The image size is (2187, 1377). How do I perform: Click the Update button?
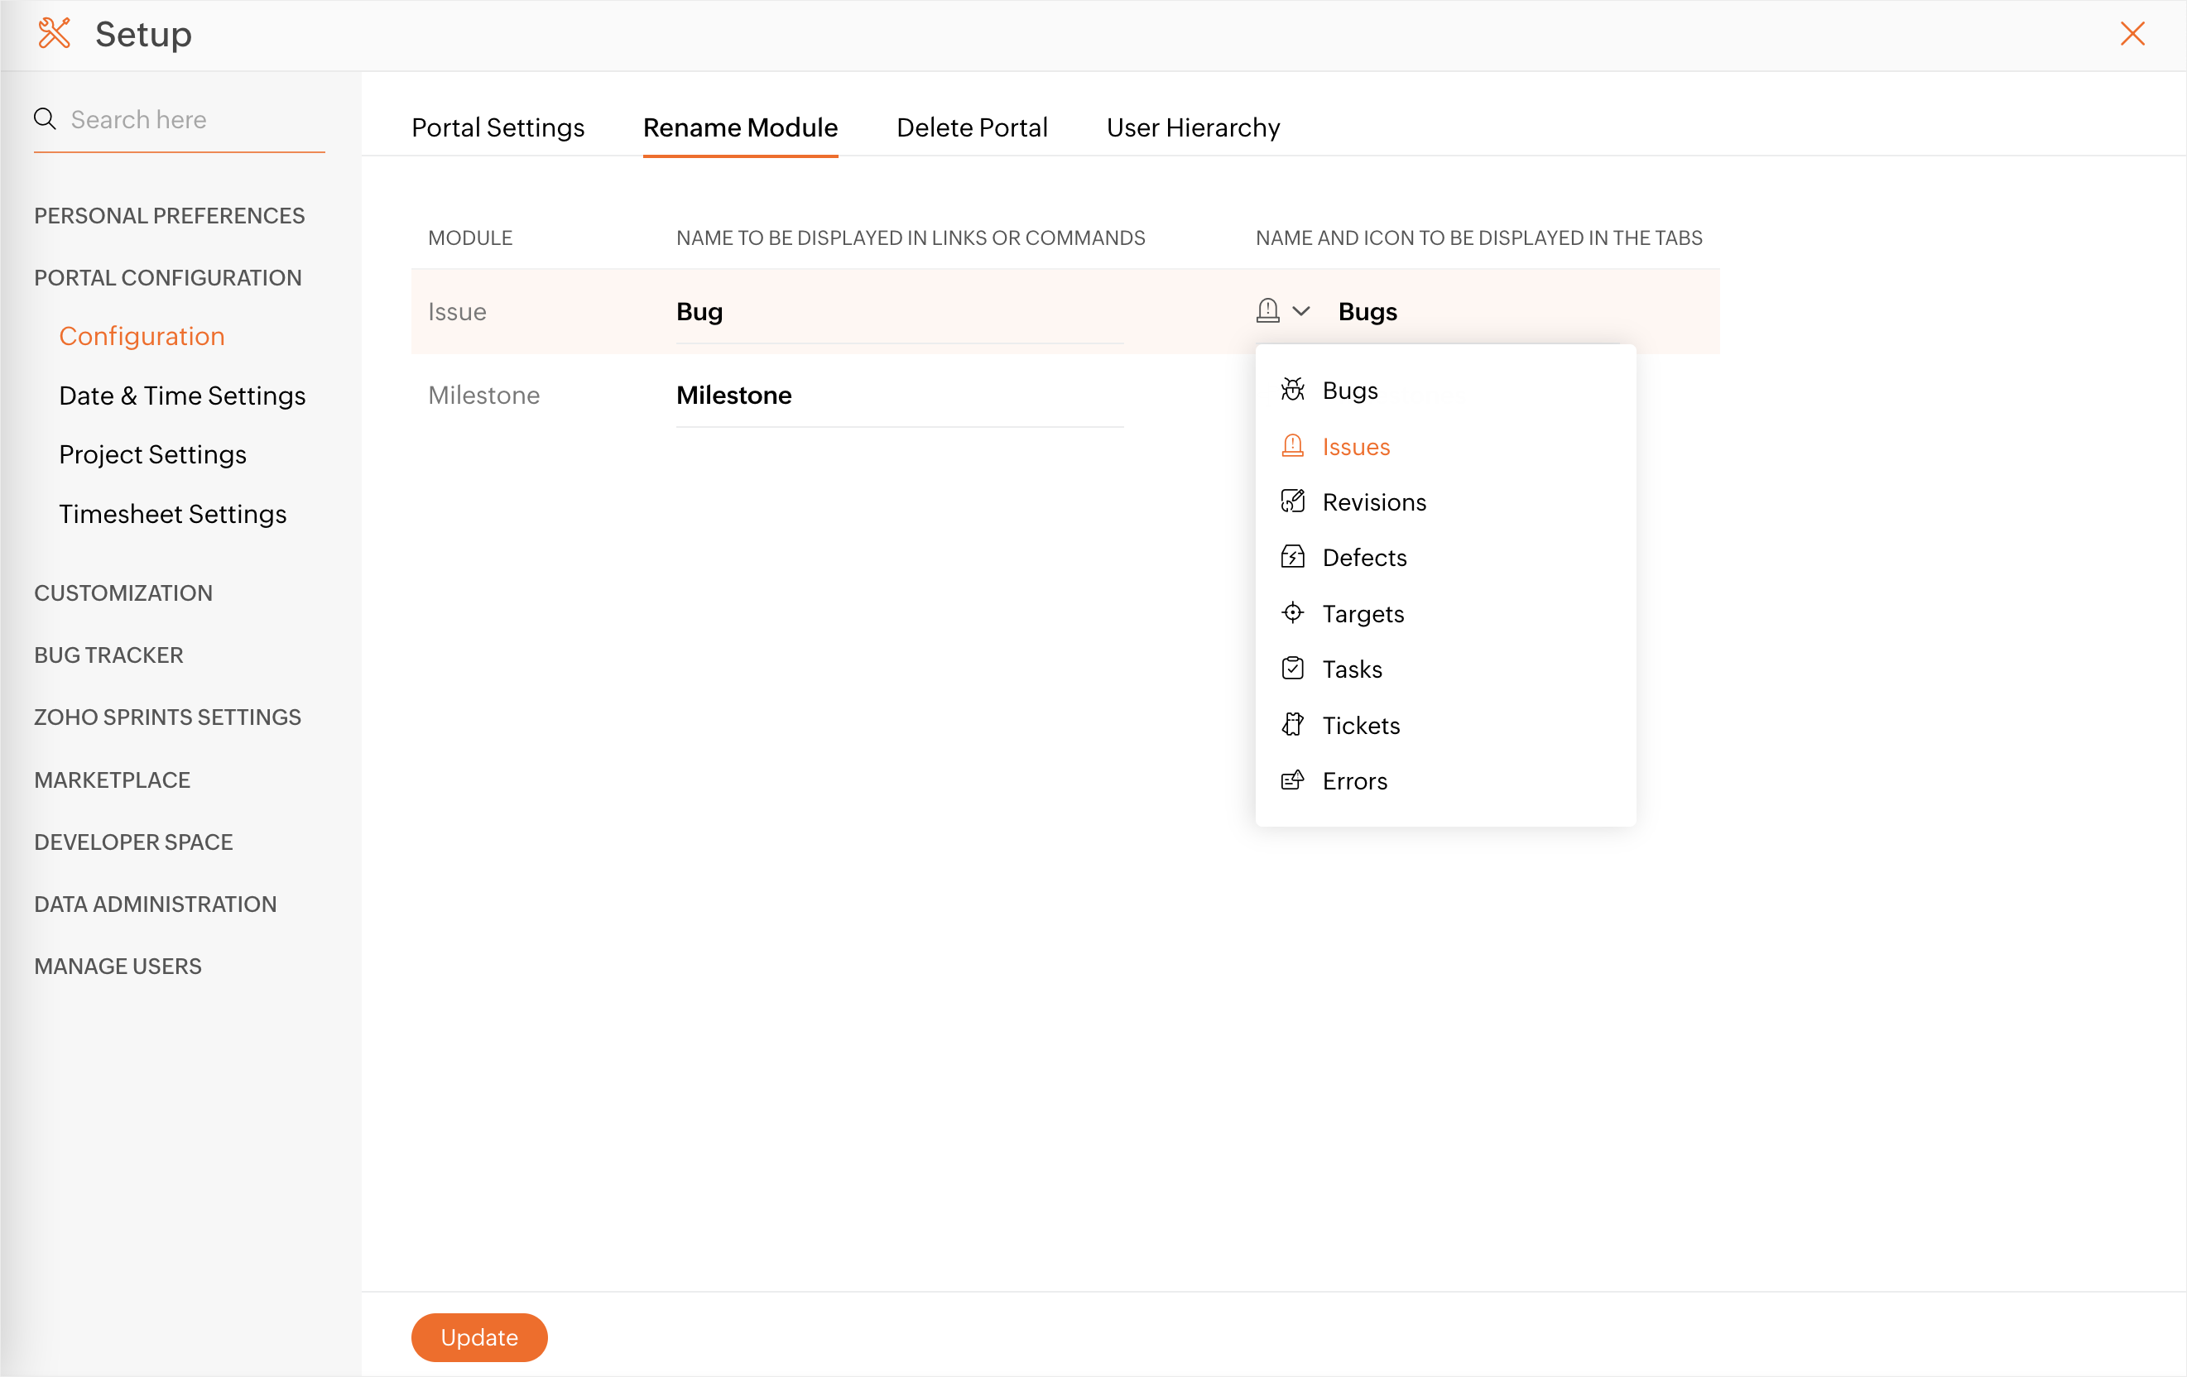tap(478, 1336)
